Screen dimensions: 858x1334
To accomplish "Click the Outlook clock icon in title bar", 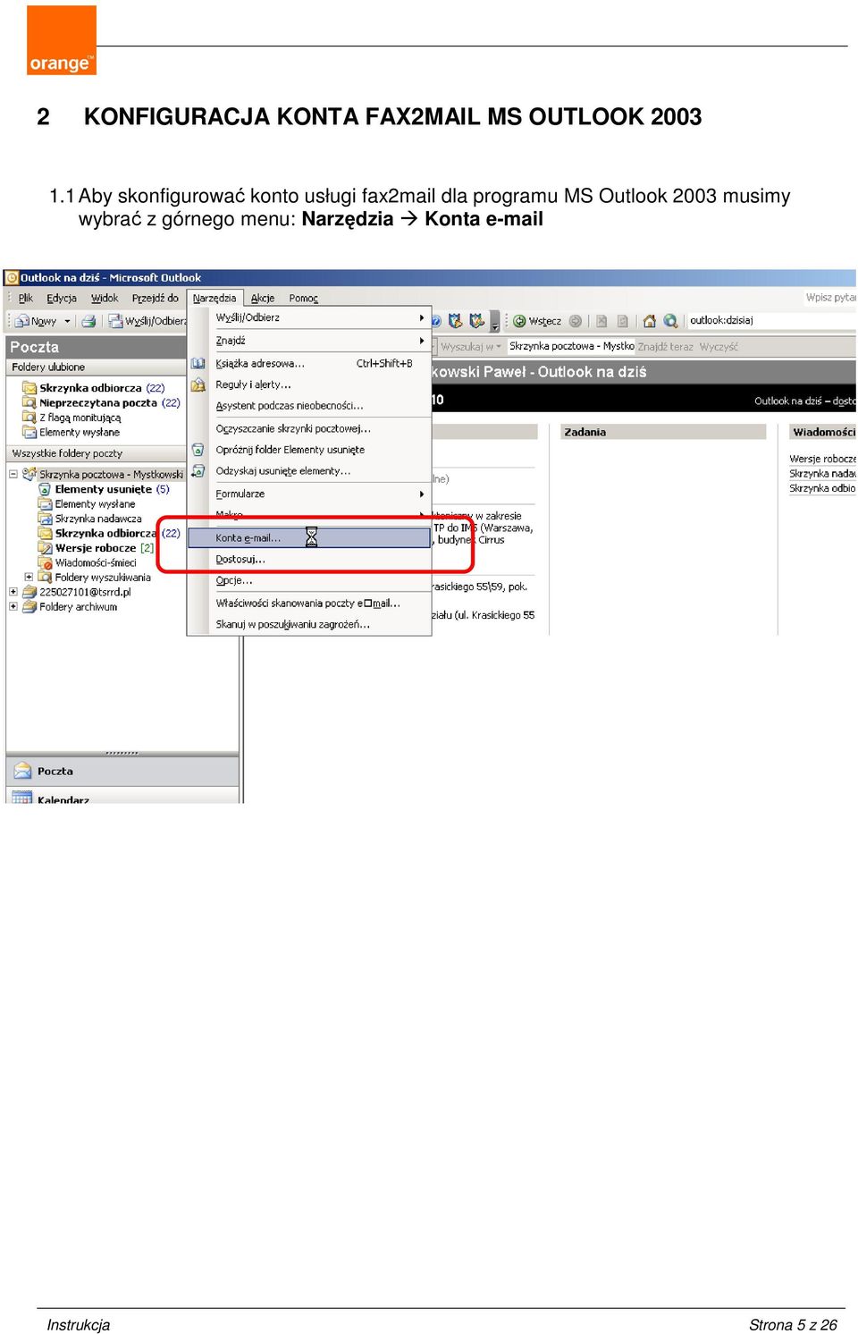I will click(13, 278).
